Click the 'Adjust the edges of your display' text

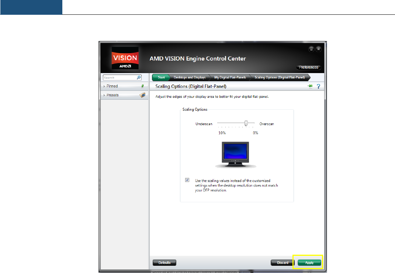(x=212, y=97)
